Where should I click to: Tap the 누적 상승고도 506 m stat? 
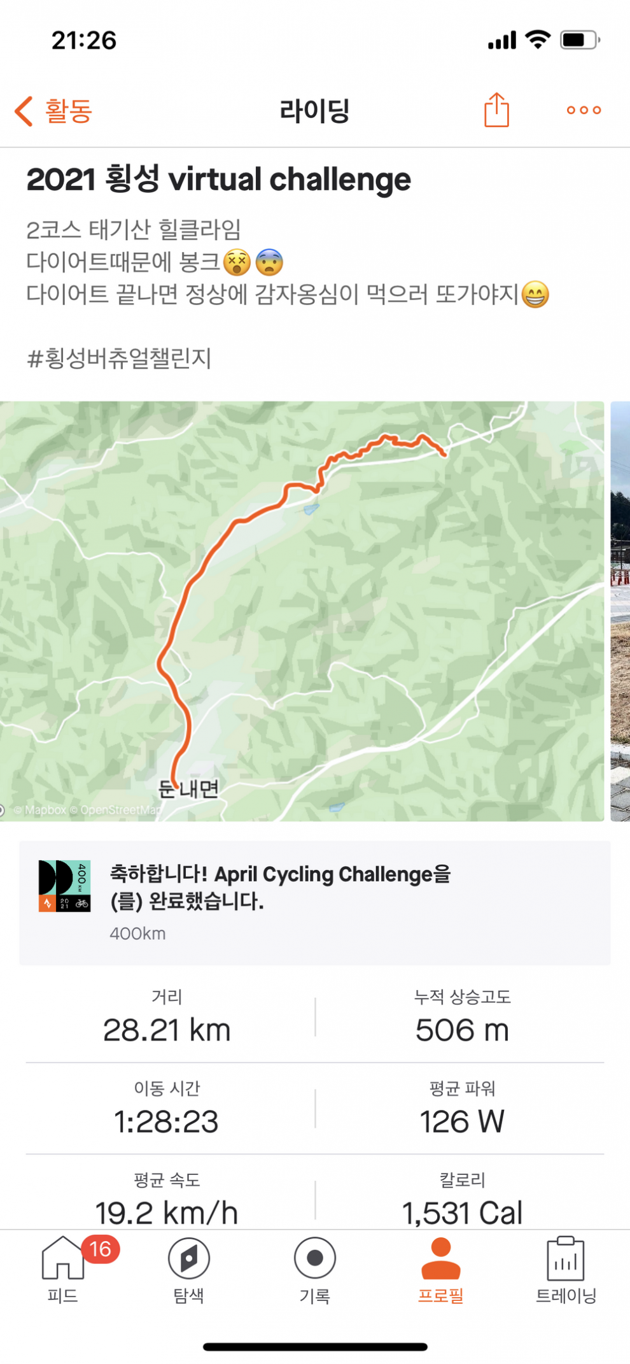[x=462, y=1018]
